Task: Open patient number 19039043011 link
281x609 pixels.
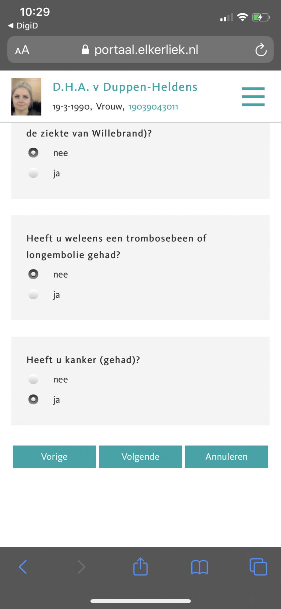Action: tap(153, 107)
